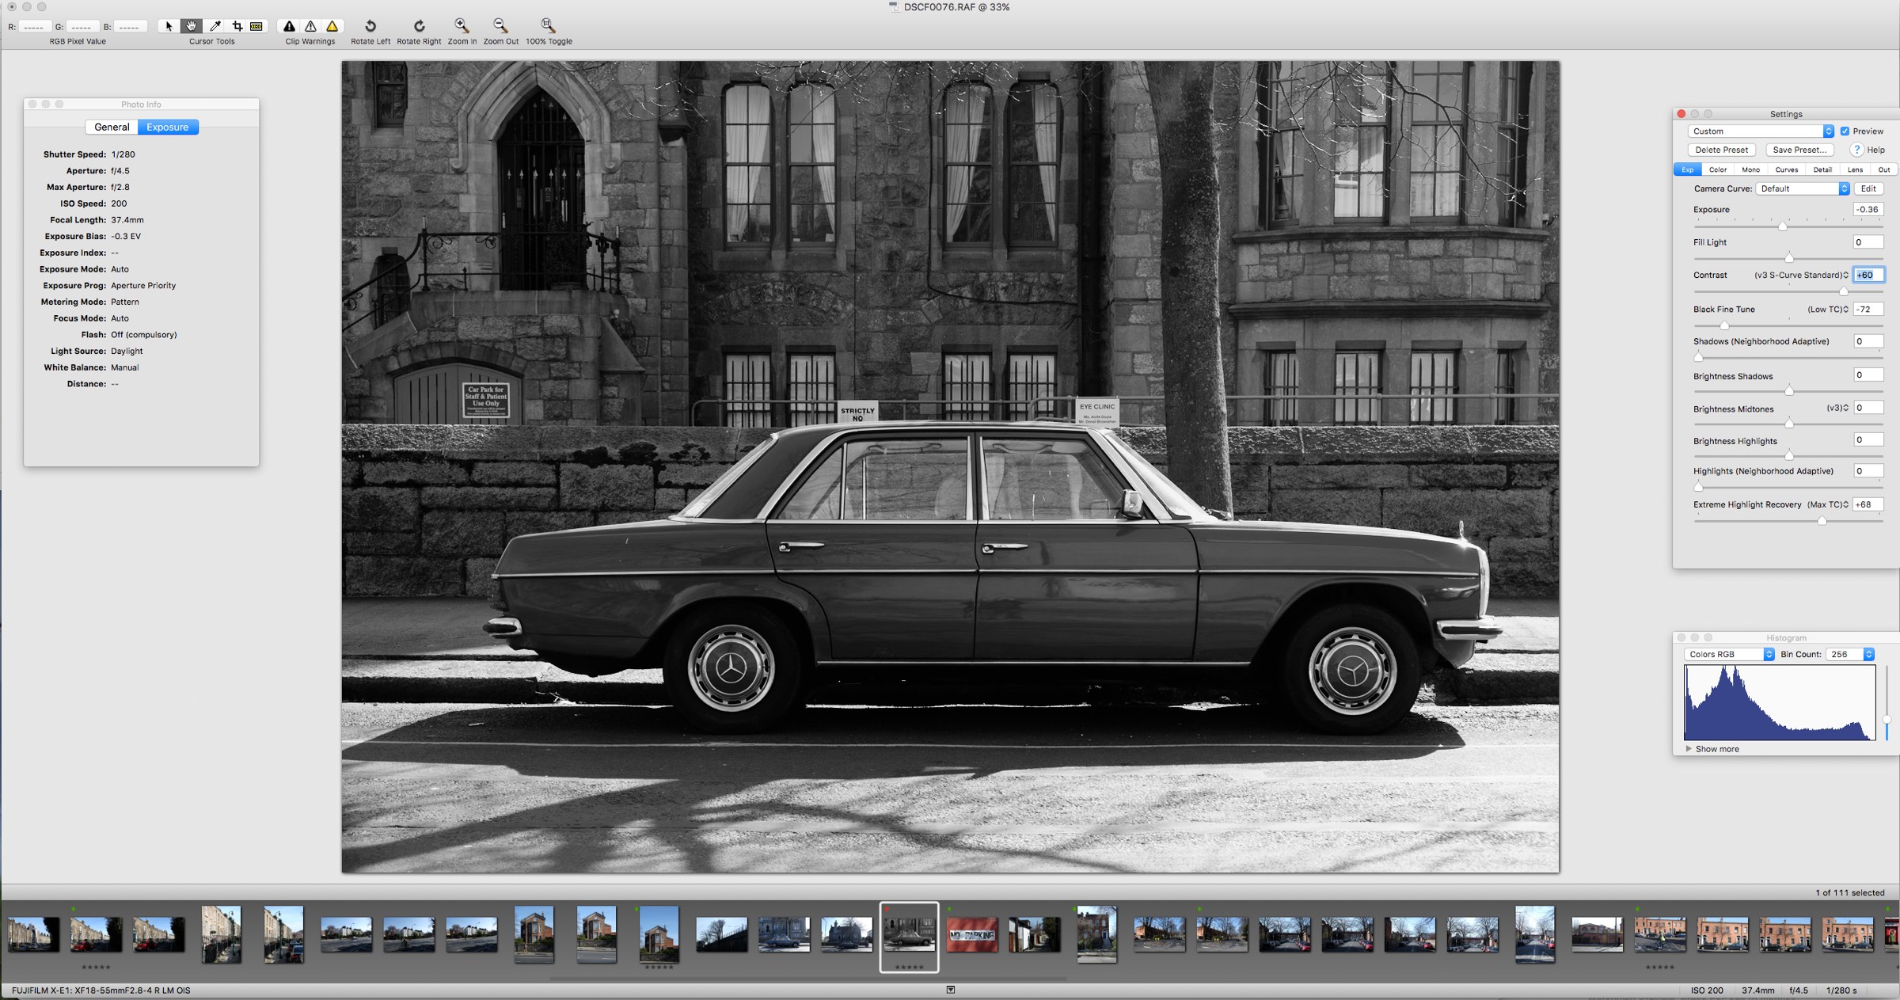Click the Brightness Highlights value field
This screenshot has height=1000, width=1900.
click(1868, 440)
